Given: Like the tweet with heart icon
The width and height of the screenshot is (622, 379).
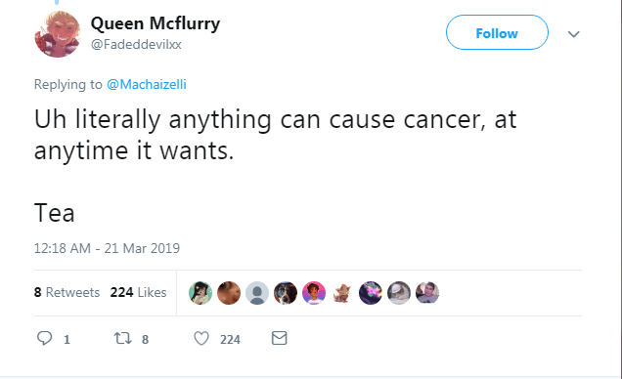Looking at the screenshot, I should tap(201, 339).
